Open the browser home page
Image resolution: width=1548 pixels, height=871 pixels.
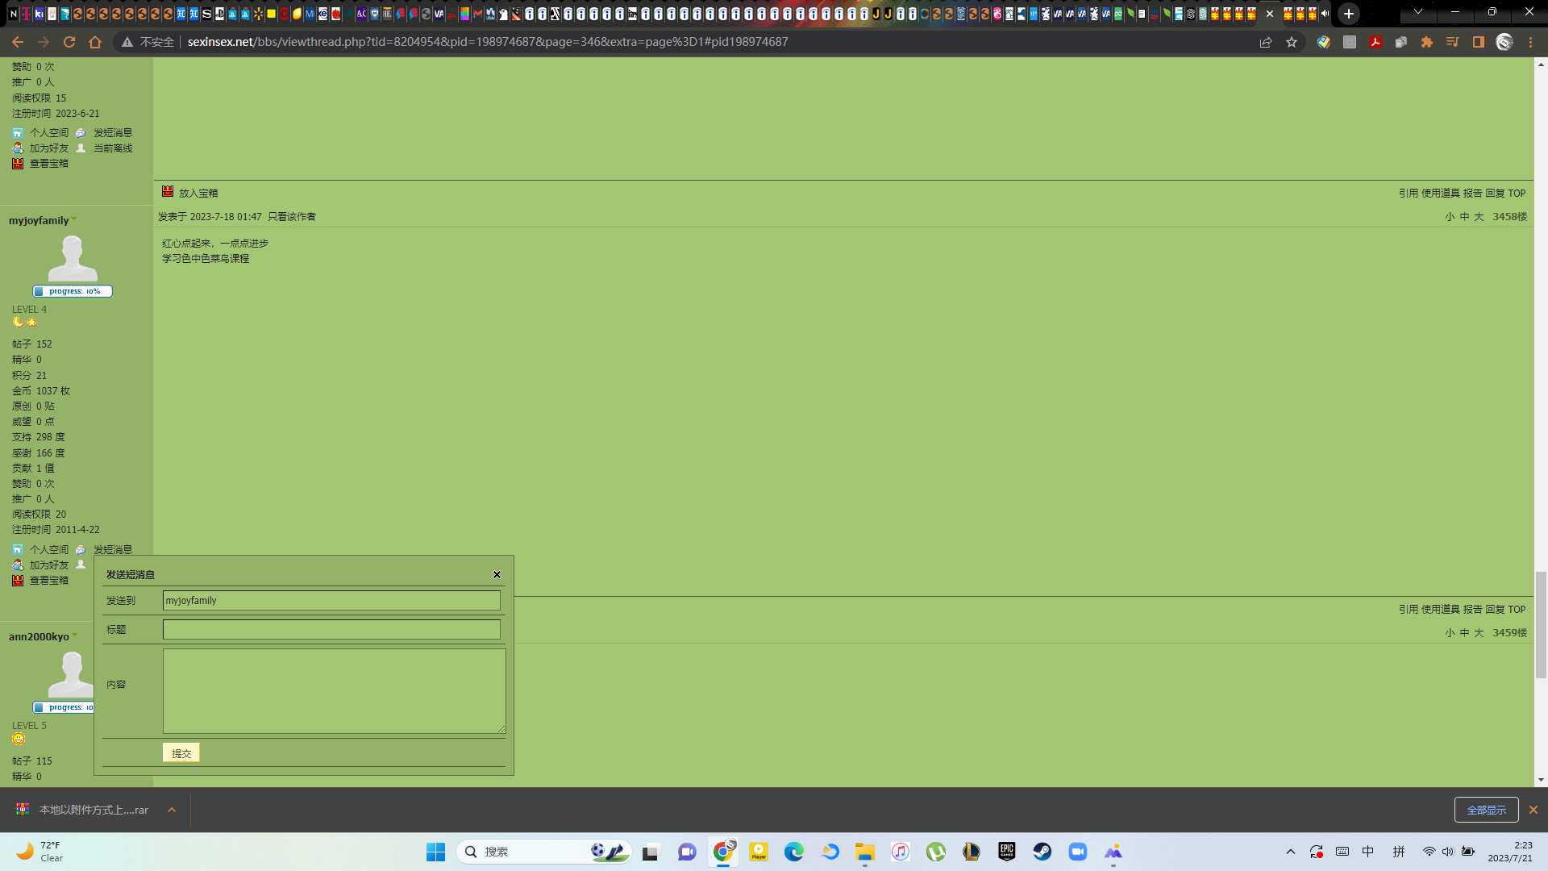[95, 42]
